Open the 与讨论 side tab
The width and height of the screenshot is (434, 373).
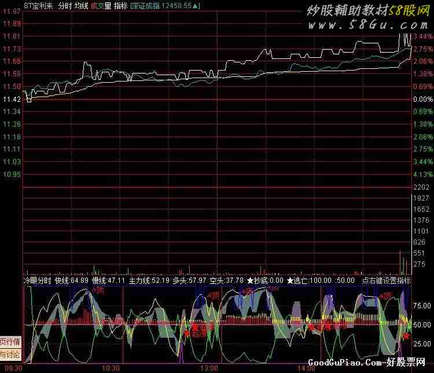10,354
